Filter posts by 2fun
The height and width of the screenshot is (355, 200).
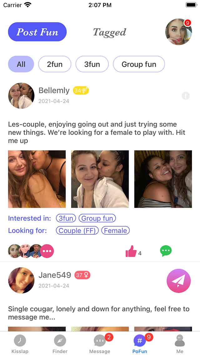[x=55, y=64]
